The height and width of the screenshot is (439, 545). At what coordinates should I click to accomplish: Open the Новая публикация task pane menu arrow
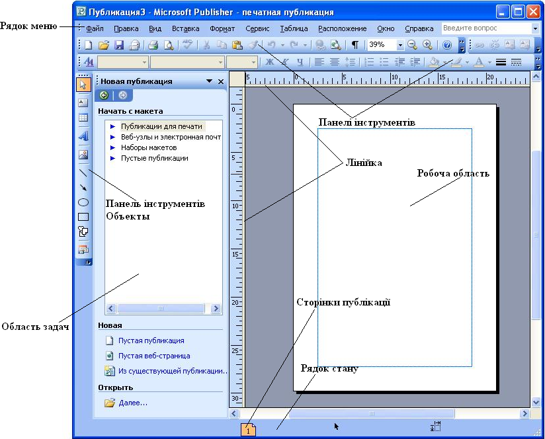(209, 81)
